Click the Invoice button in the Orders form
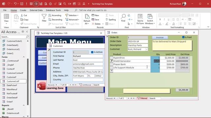 [160, 37]
